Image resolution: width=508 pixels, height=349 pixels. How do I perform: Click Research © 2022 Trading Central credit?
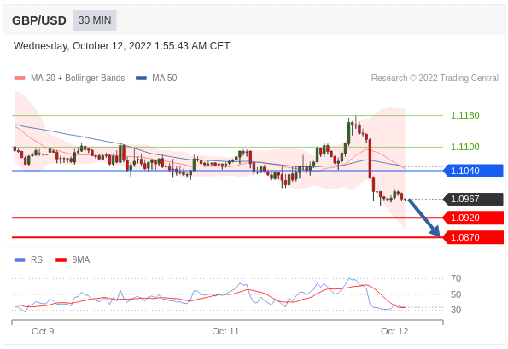click(435, 78)
